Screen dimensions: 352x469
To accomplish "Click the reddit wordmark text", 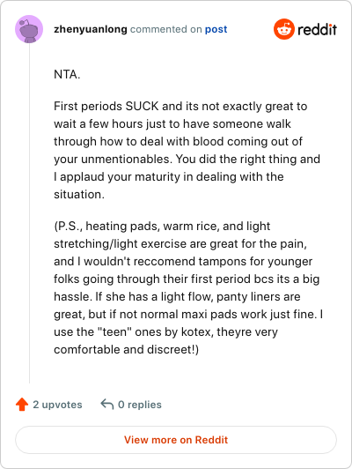I will tap(317, 29).
